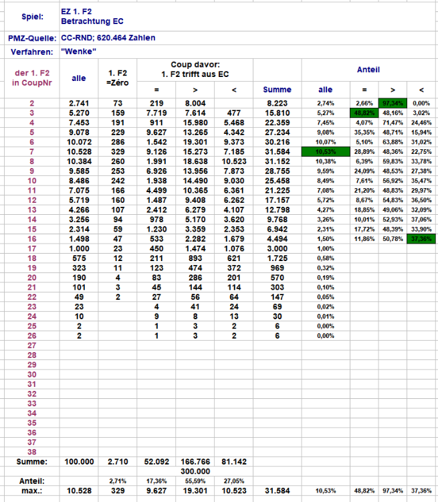Click the '9.078' cell
This screenshot has height=502, width=438.
(79, 133)
